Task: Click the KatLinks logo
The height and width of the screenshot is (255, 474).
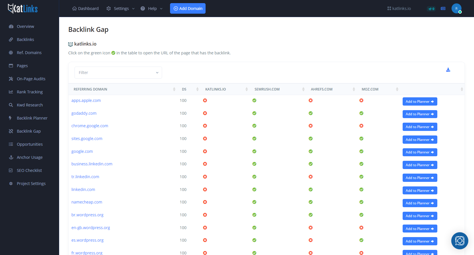Action: (23, 9)
